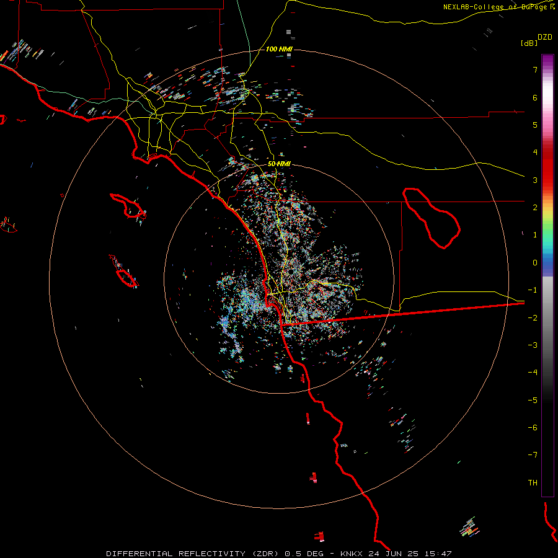Click the -2 value on the colorbar scale
This screenshot has width=558, height=558.
[x=533, y=318]
